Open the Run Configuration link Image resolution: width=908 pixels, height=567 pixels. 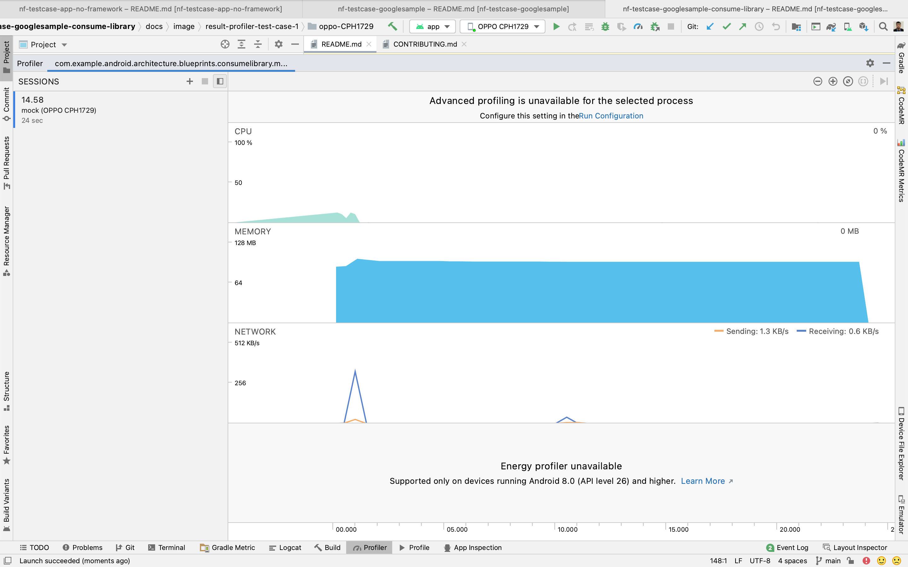pyautogui.click(x=611, y=116)
